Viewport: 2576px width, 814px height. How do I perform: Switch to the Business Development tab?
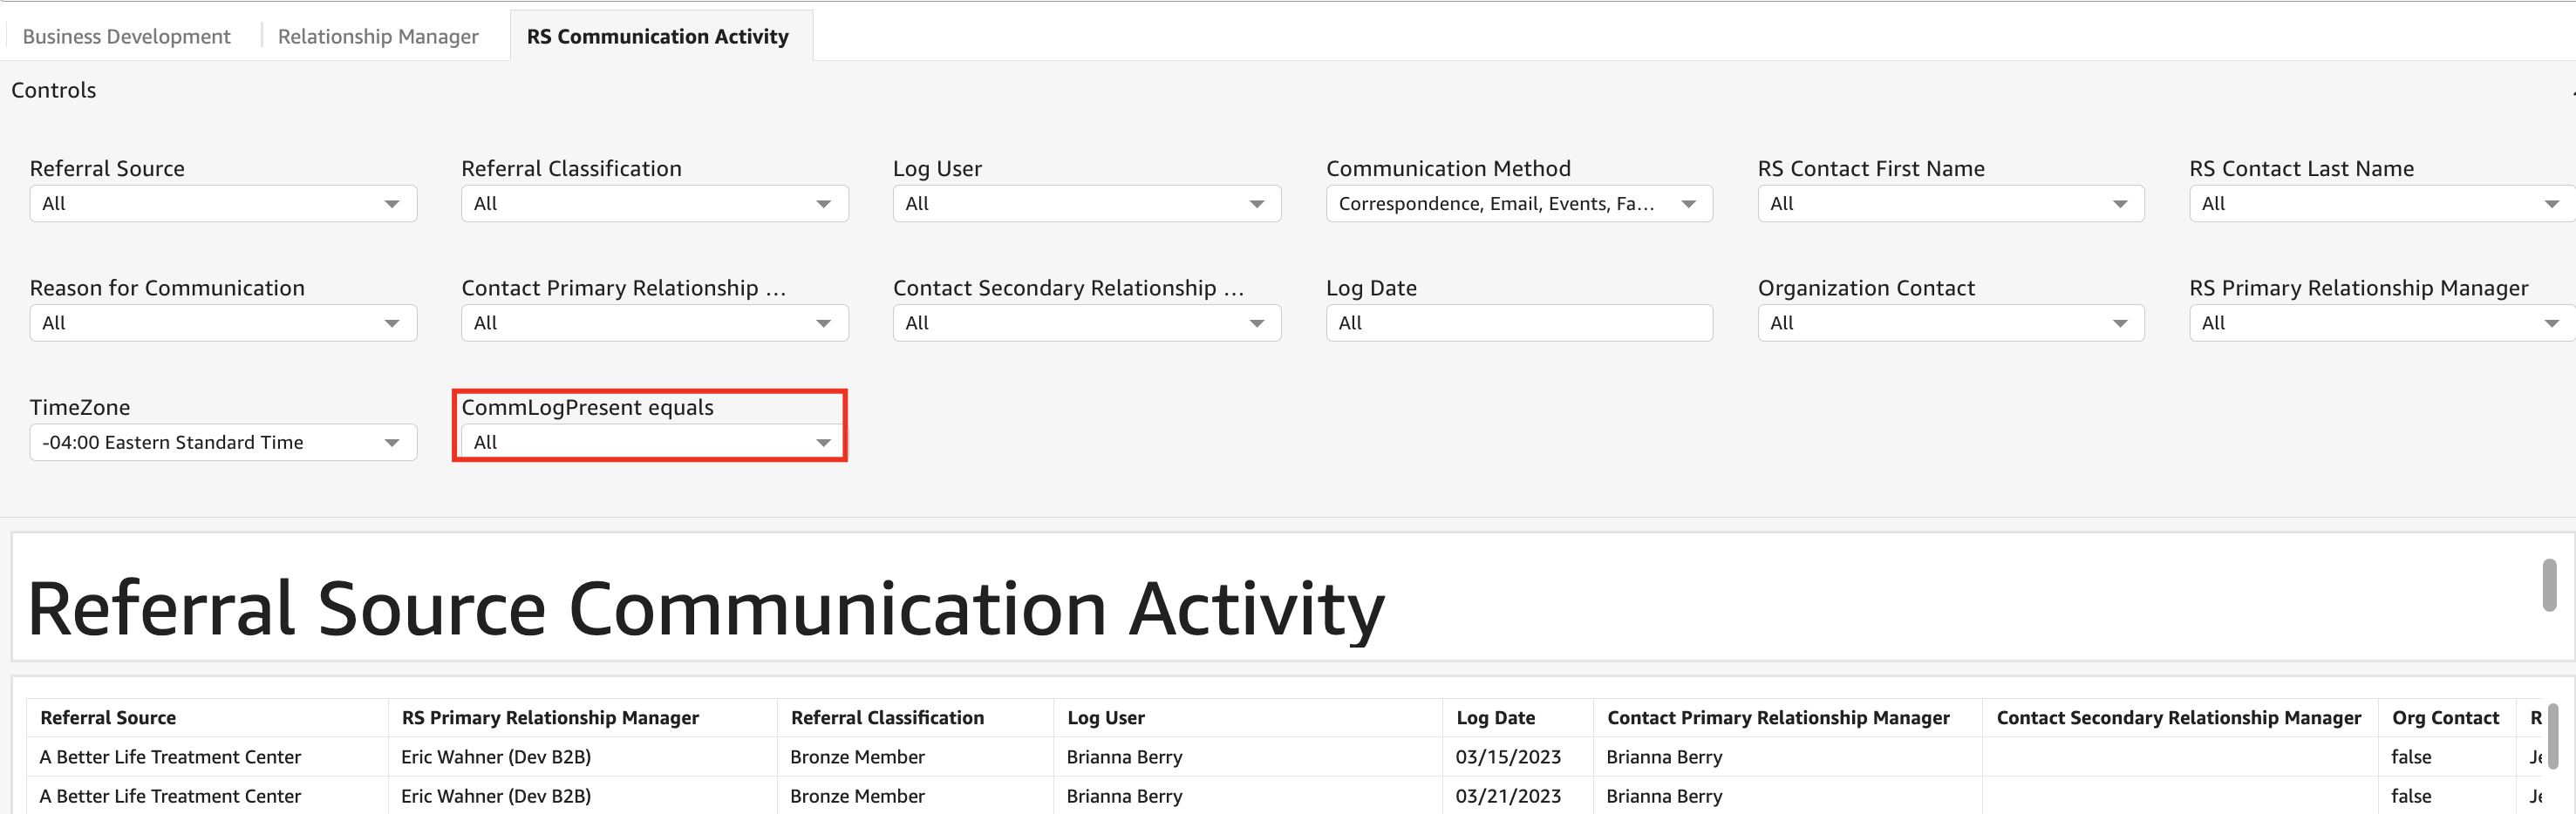click(x=126, y=36)
